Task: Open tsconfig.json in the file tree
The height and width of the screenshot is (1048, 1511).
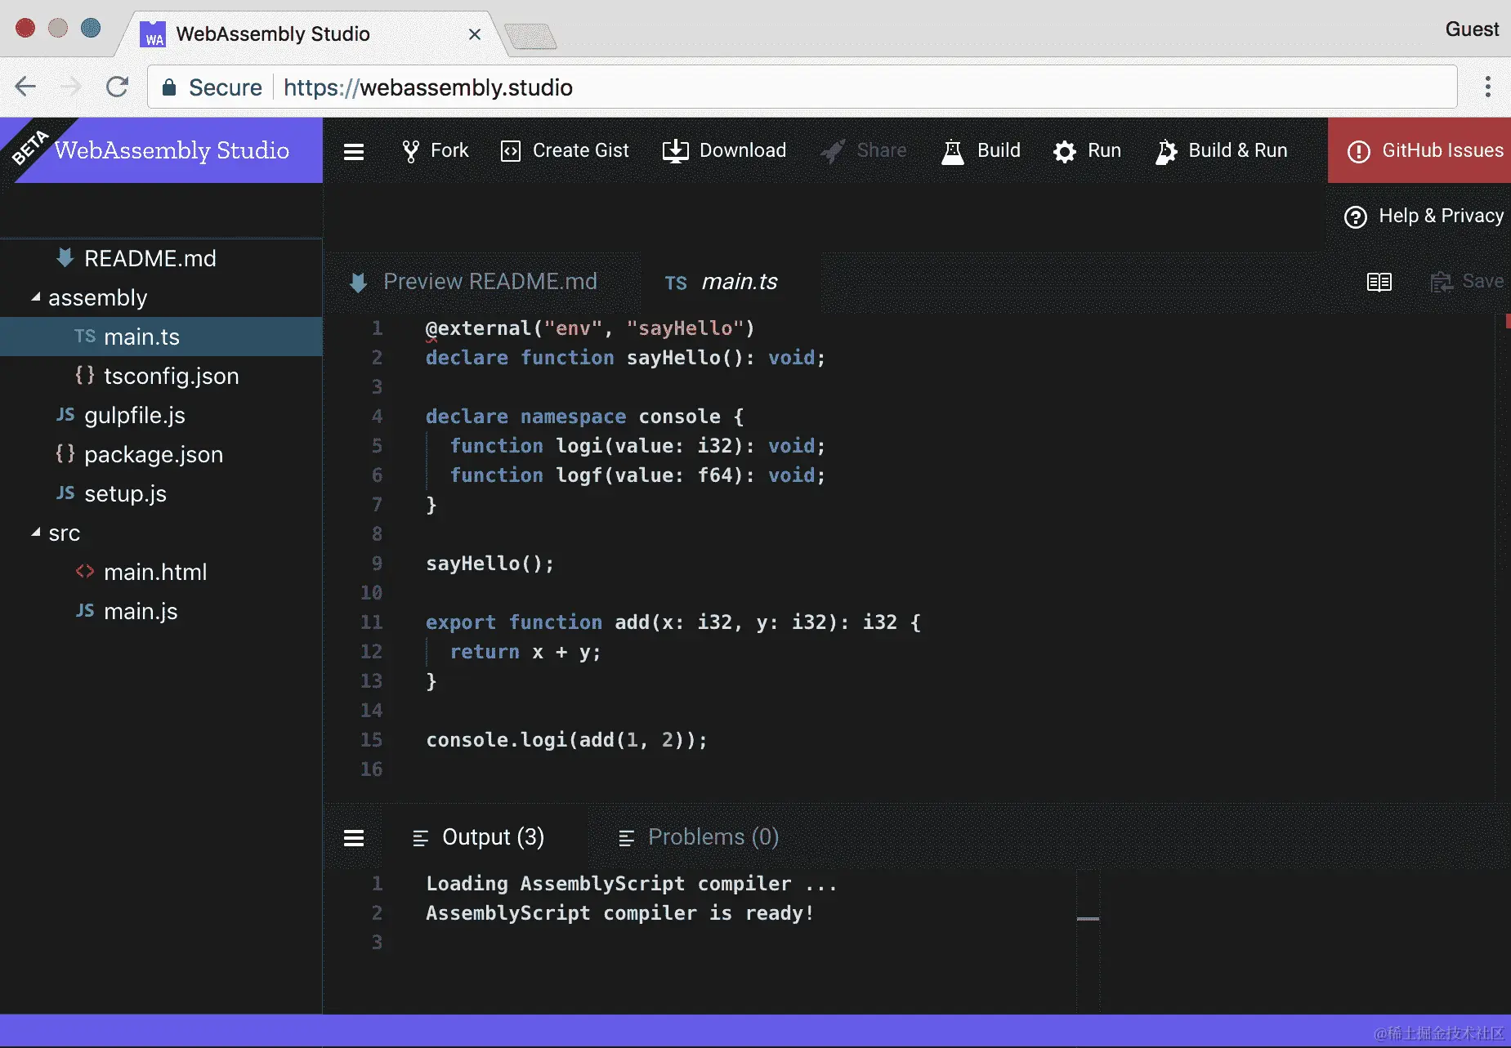Action: click(x=162, y=376)
